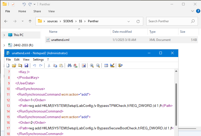Open Notepad2 File menu
This screenshot has width=201, height=136.
[x=8, y=60]
